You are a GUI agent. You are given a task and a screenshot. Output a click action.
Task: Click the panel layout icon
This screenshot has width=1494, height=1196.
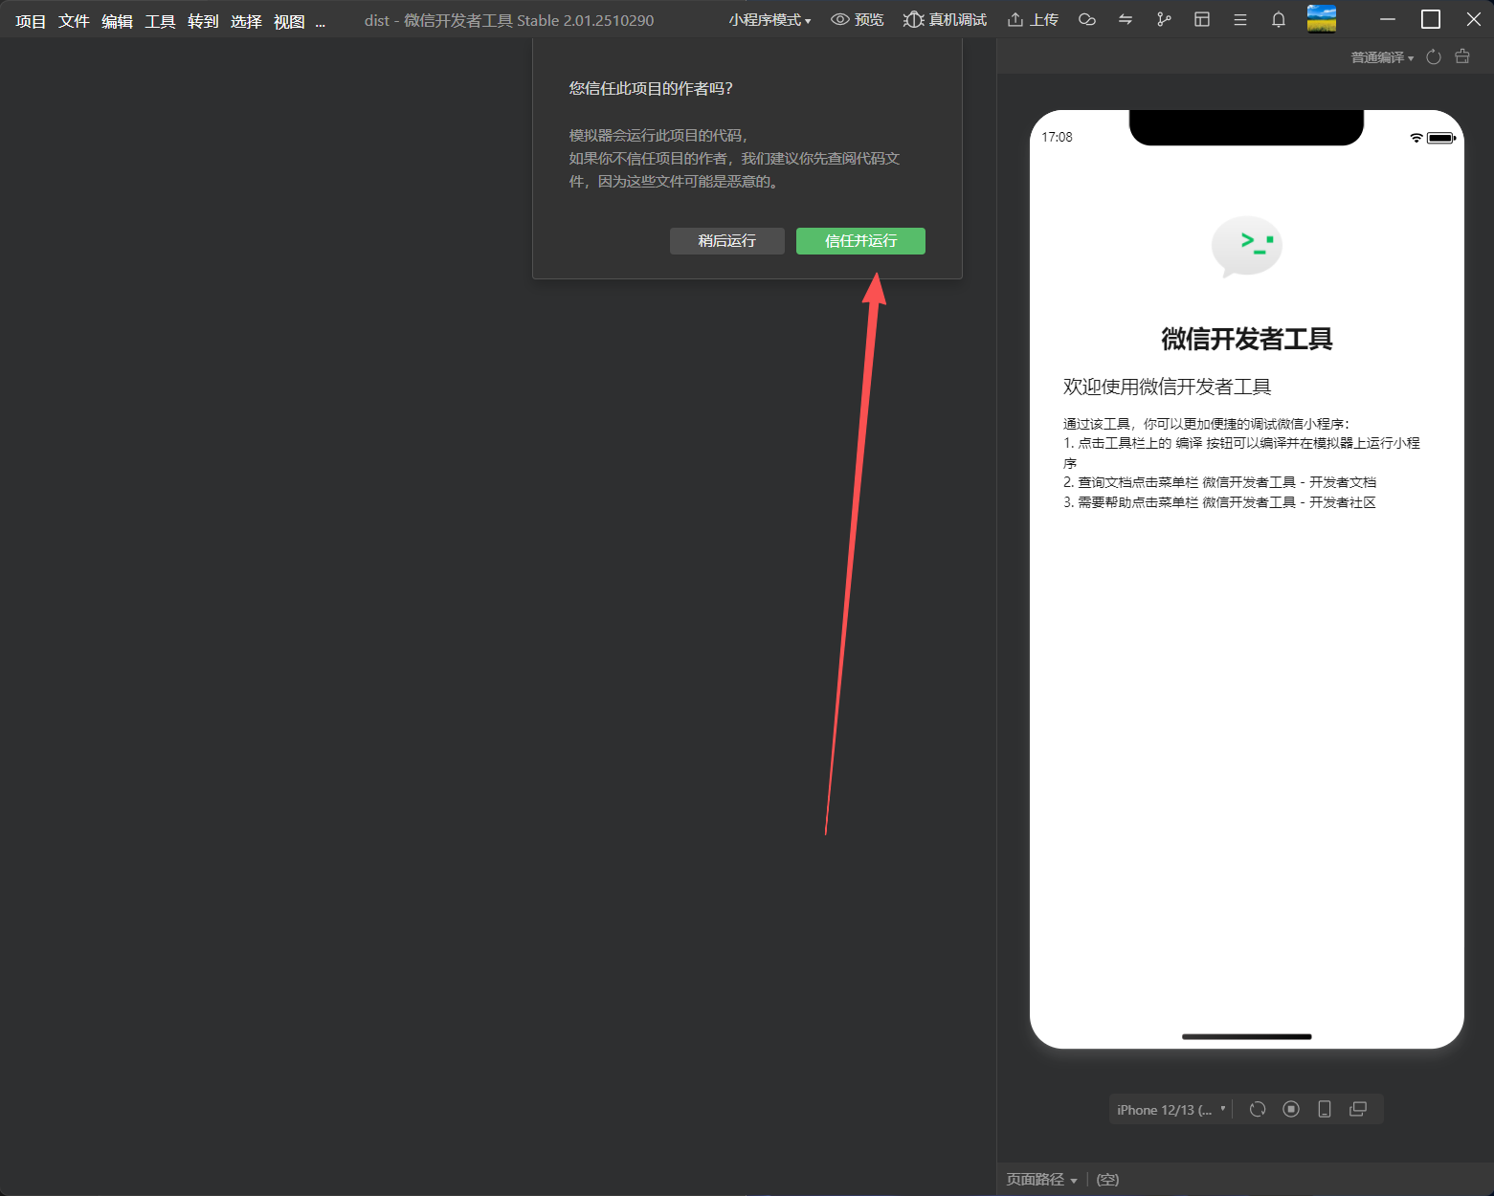pyautogui.click(x=1202, y=20)
